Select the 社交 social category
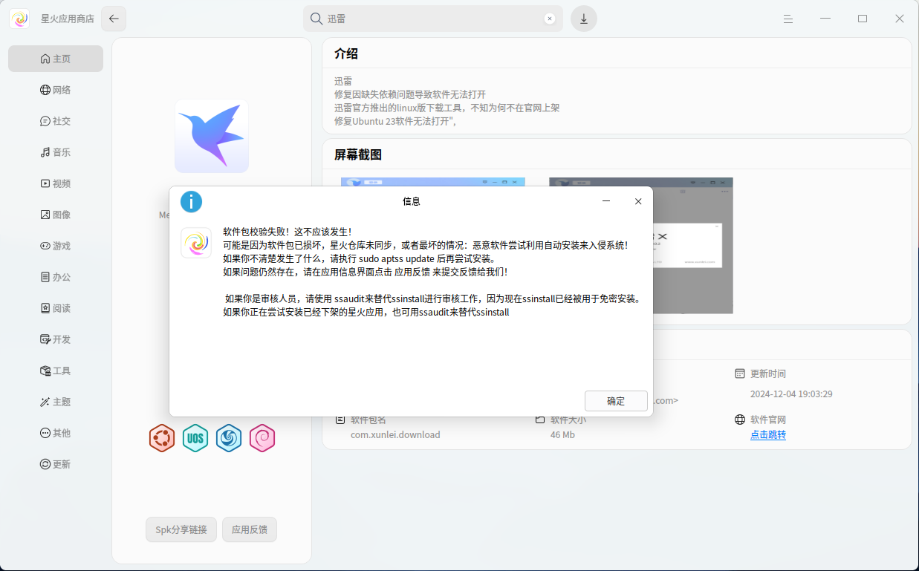This screenshot has width=919, height=571. point(56,121)
